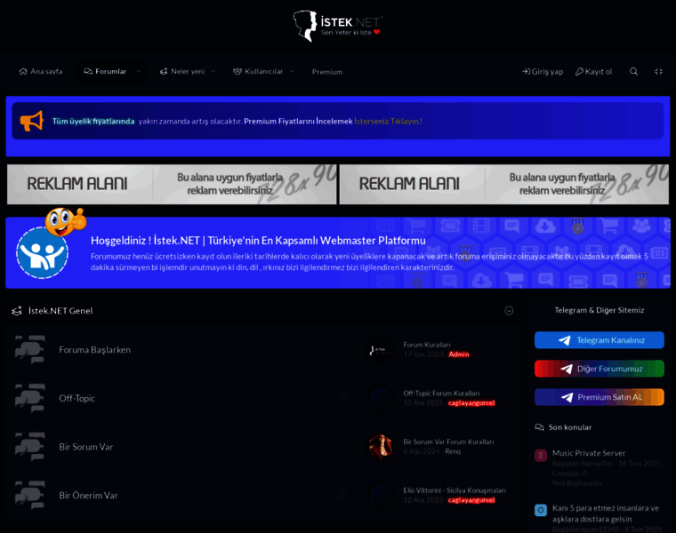
Task: Collapse the İstek.NET Genel category
Action: (509, 311)
